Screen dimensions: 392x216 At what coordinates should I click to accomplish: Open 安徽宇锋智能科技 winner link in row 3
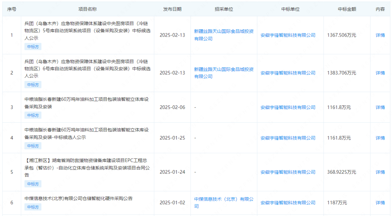(x=288, y=107)
